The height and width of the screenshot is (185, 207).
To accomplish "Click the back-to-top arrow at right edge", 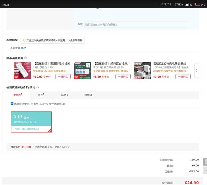I will 205,170.
